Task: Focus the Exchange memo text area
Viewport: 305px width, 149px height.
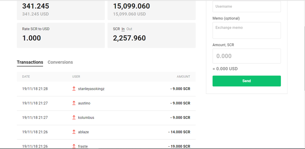Action: coord(246,30)
